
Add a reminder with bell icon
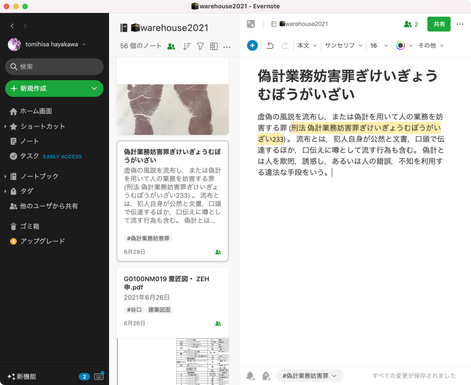tap(250, 376)
